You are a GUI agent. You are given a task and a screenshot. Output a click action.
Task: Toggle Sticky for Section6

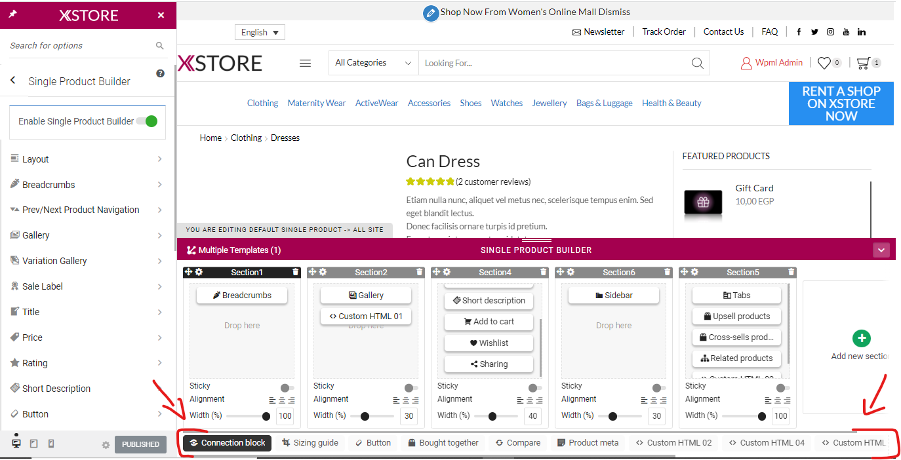tap(659, 388)
